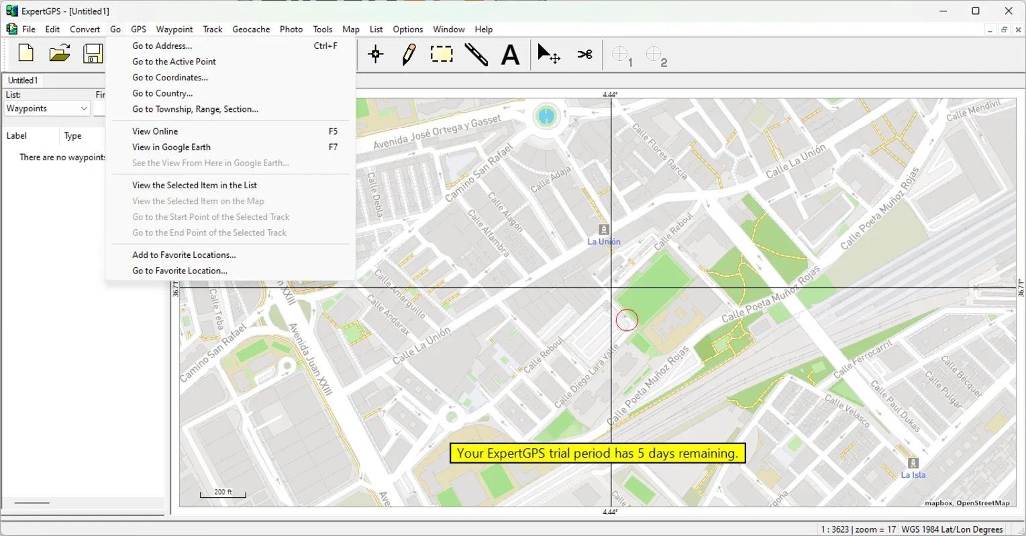Click the red circle marker on map
The width and height of the screenshot is (1026, 536).
627,320
